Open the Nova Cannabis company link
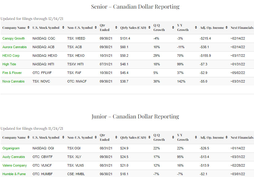 [14, 81]
